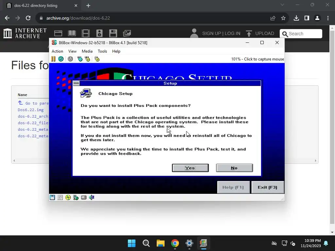This screenshot has width=335, height=251.
Task: Bookmark this page with the star icon
Action: point(283,18)
